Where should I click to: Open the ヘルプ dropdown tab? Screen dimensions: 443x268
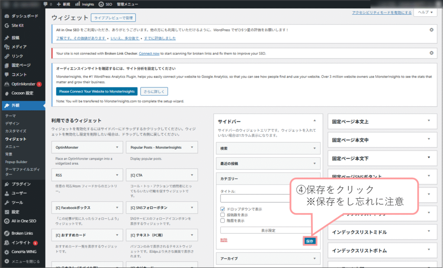(425, 13)
